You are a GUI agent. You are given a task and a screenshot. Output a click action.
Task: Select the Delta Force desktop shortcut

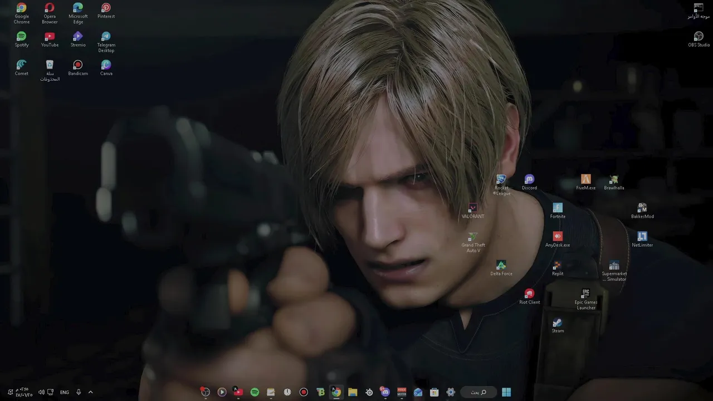click(501, 268)
